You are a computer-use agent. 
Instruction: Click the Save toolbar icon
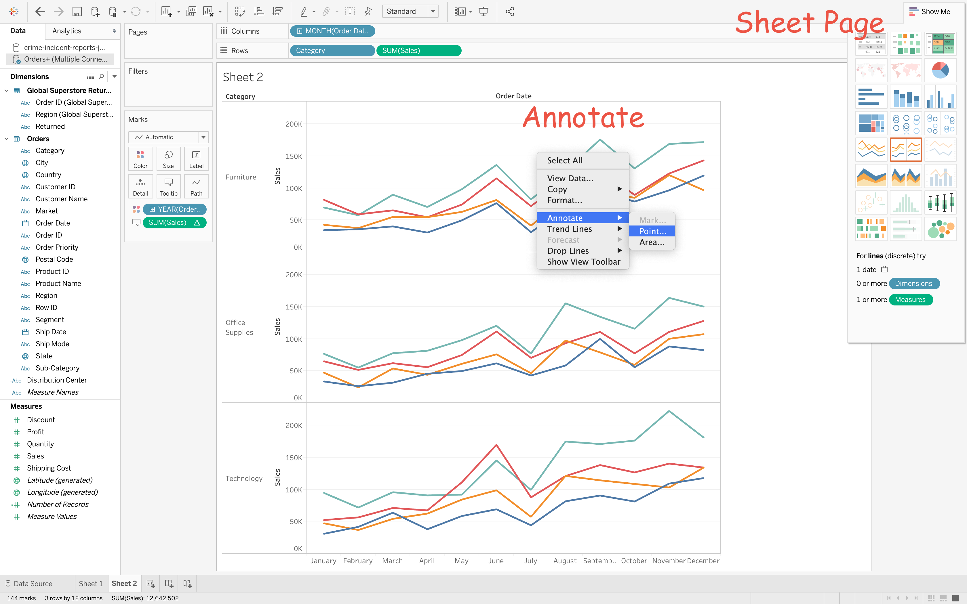point(77,12)
